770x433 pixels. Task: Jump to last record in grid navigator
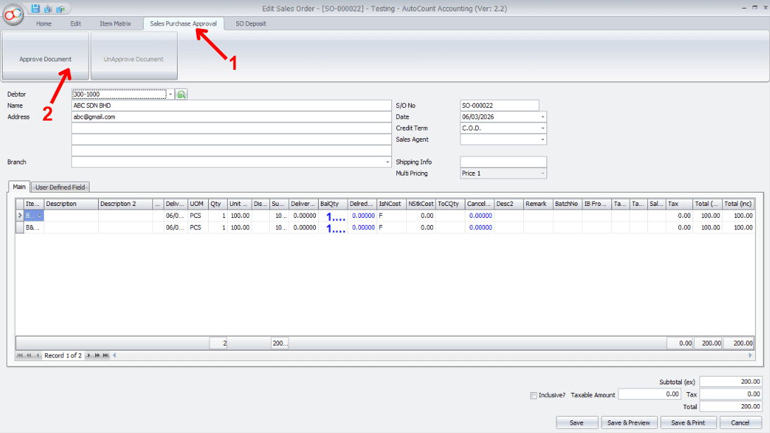pyautogui.click(x=105, y=355)
